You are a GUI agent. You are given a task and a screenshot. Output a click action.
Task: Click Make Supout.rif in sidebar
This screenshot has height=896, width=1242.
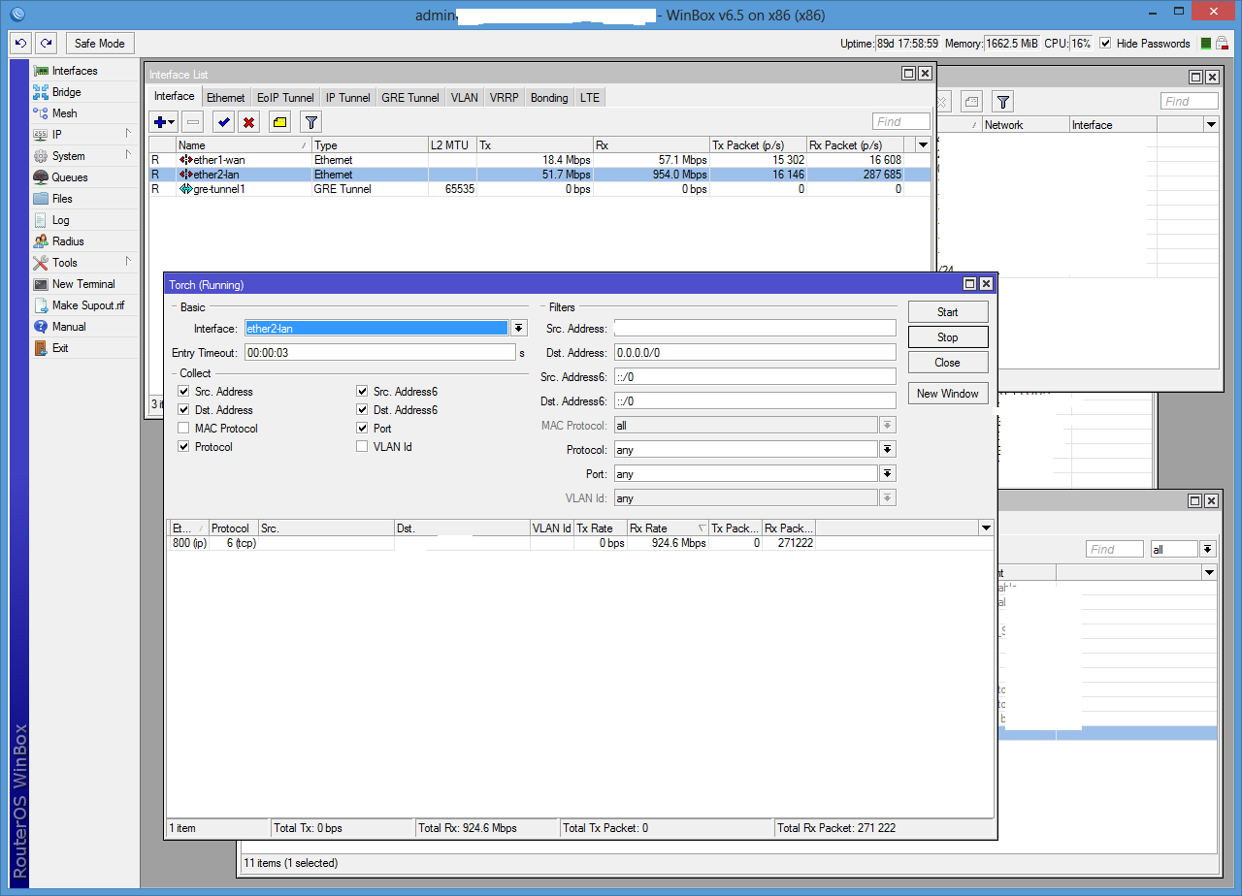[x=88, y=305]
